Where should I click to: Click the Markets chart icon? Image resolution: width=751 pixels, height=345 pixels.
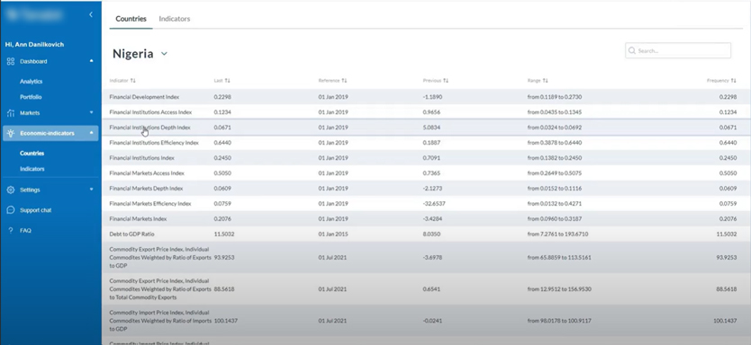(x=11, y=113)
